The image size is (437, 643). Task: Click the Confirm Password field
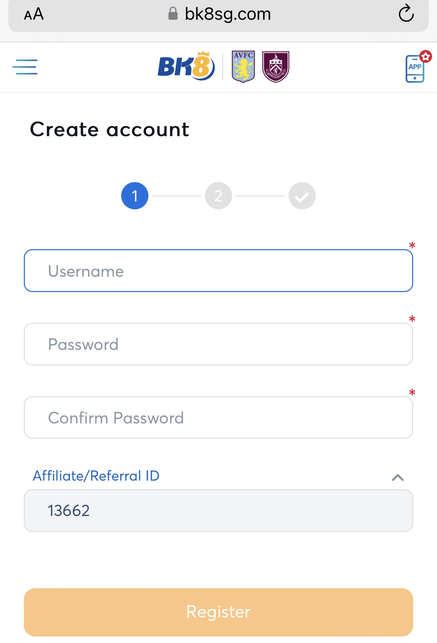(218, 418)
